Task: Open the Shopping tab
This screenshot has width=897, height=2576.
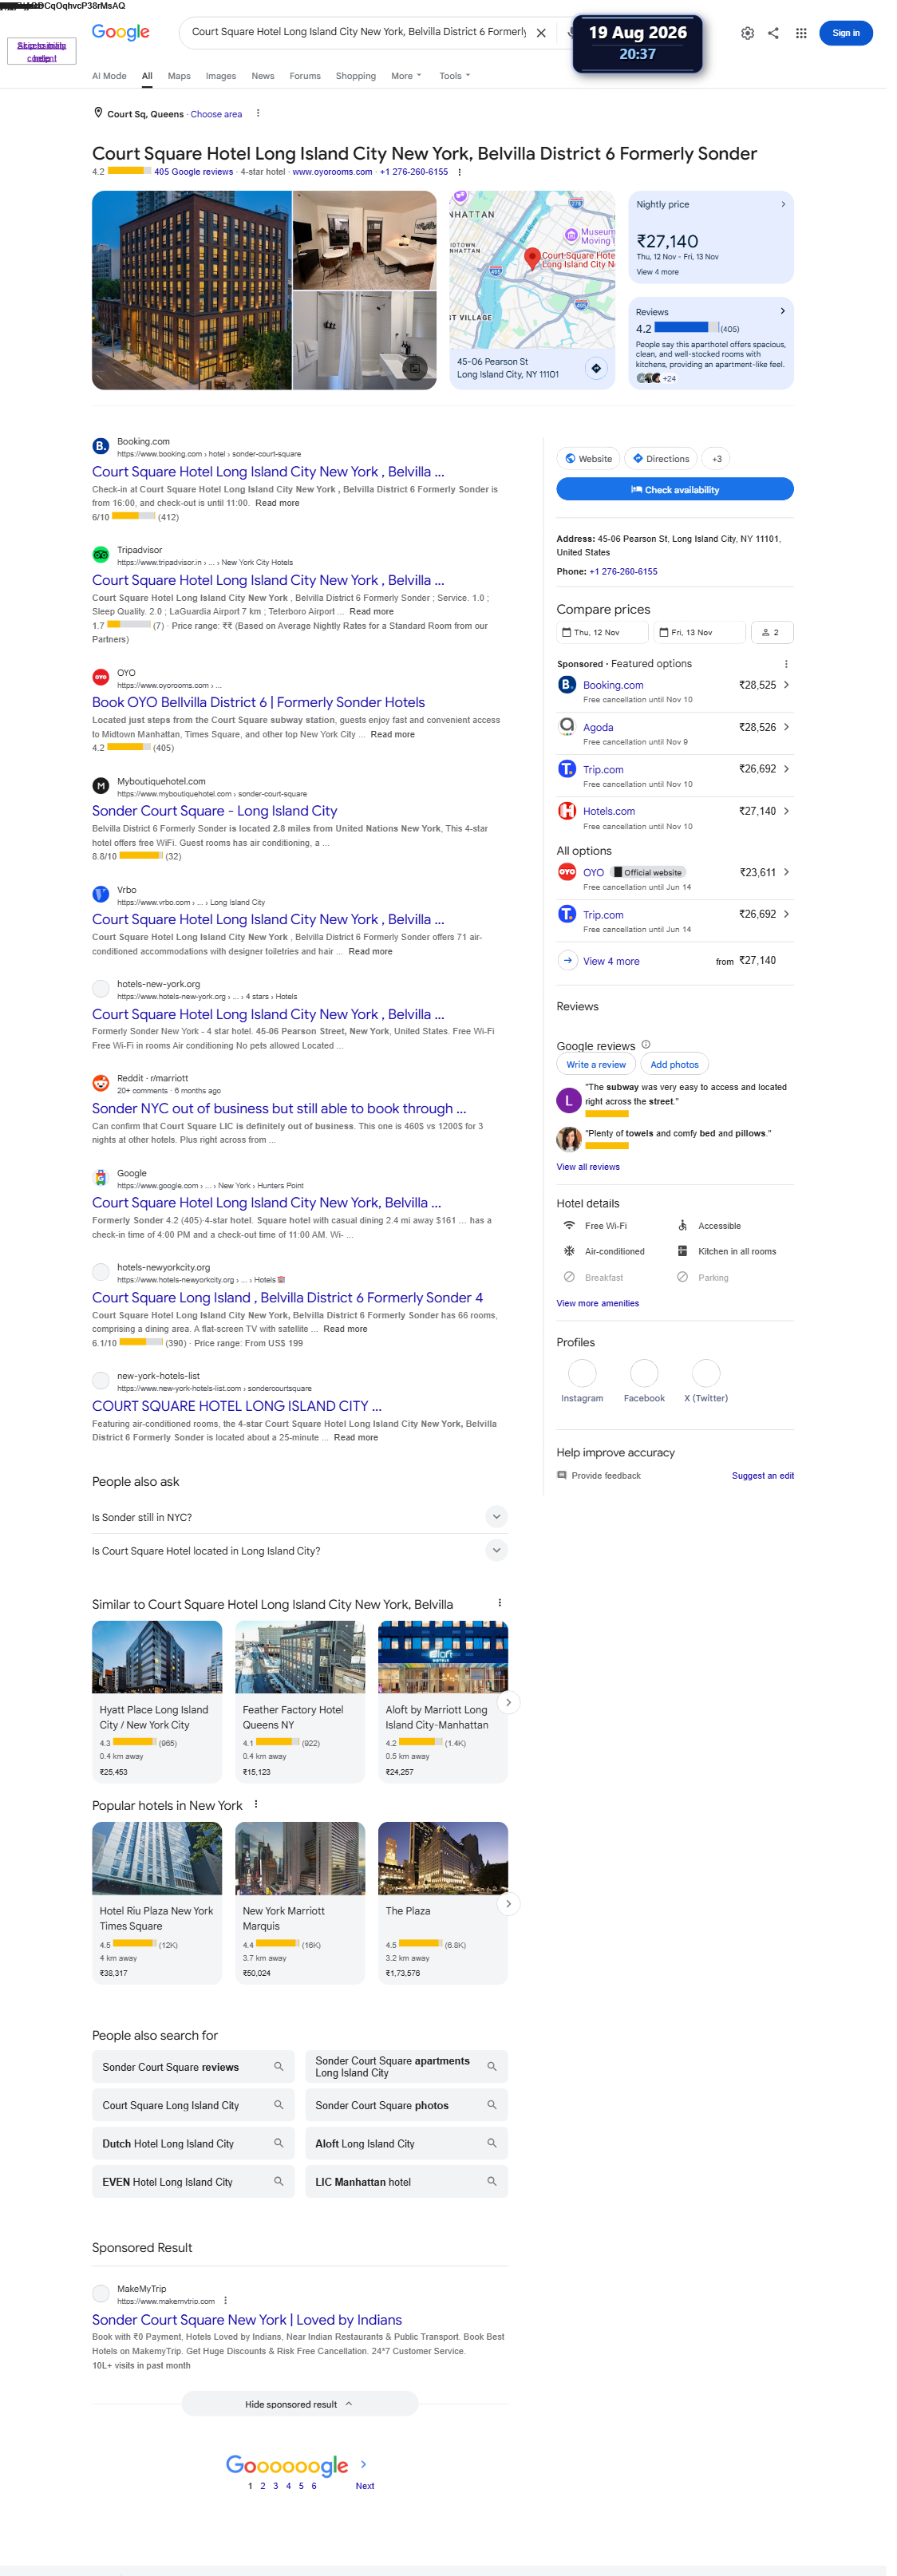Action: click(356, 76)
